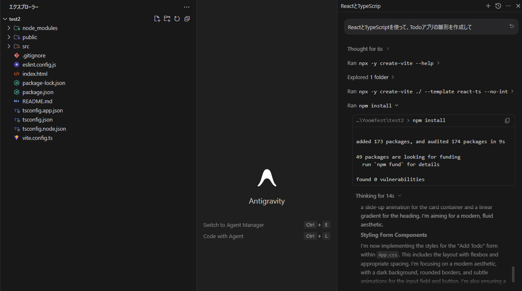Open the ReactとTypeScrip chat tab title

[361, 6]
